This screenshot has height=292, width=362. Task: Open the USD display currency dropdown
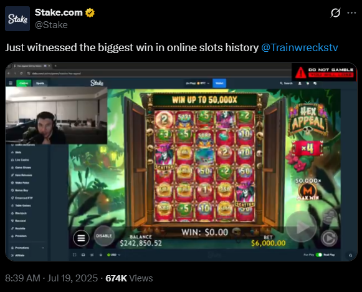coord(113,255)
